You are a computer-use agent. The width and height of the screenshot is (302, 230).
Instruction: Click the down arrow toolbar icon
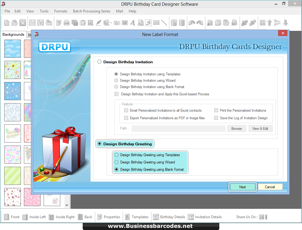point(285,23)
